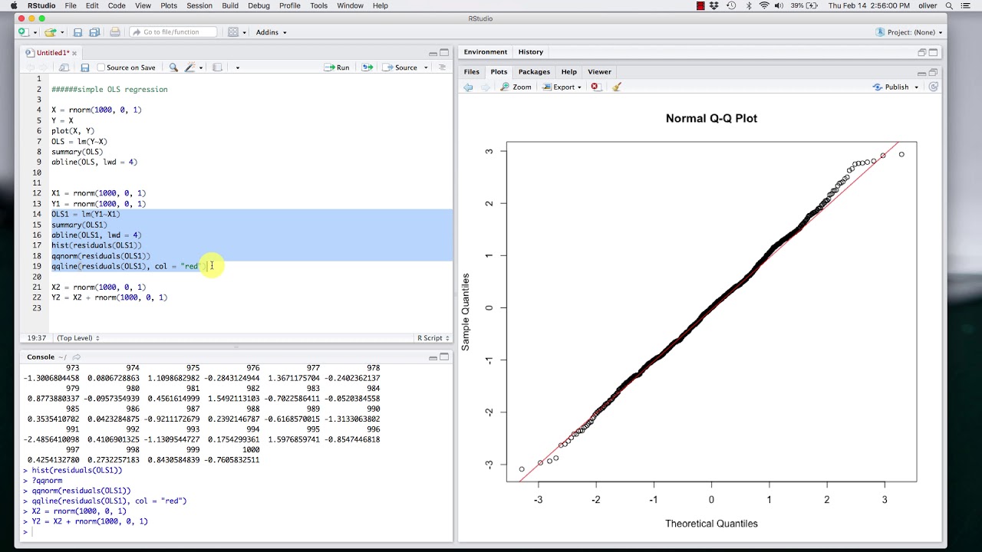Expand the Source options dropdown arrow
The image size is (982, 552).
click(x=426, y=67)
